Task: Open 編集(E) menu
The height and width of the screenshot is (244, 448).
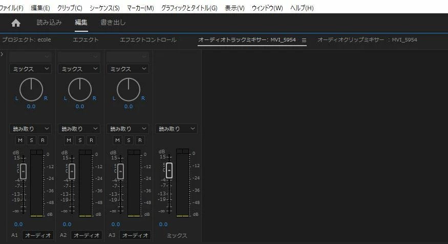Action: [40, 8]
